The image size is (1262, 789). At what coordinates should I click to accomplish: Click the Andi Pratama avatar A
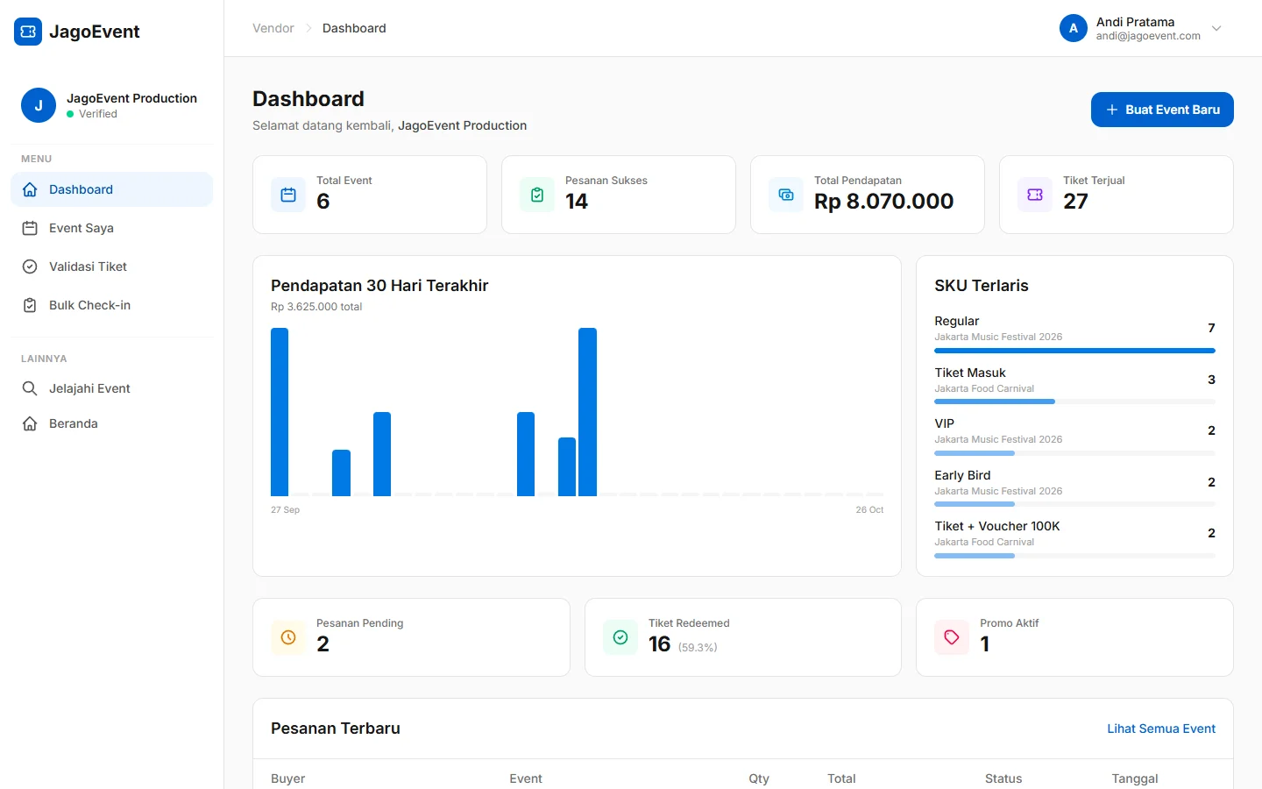tap(1074, 28)
